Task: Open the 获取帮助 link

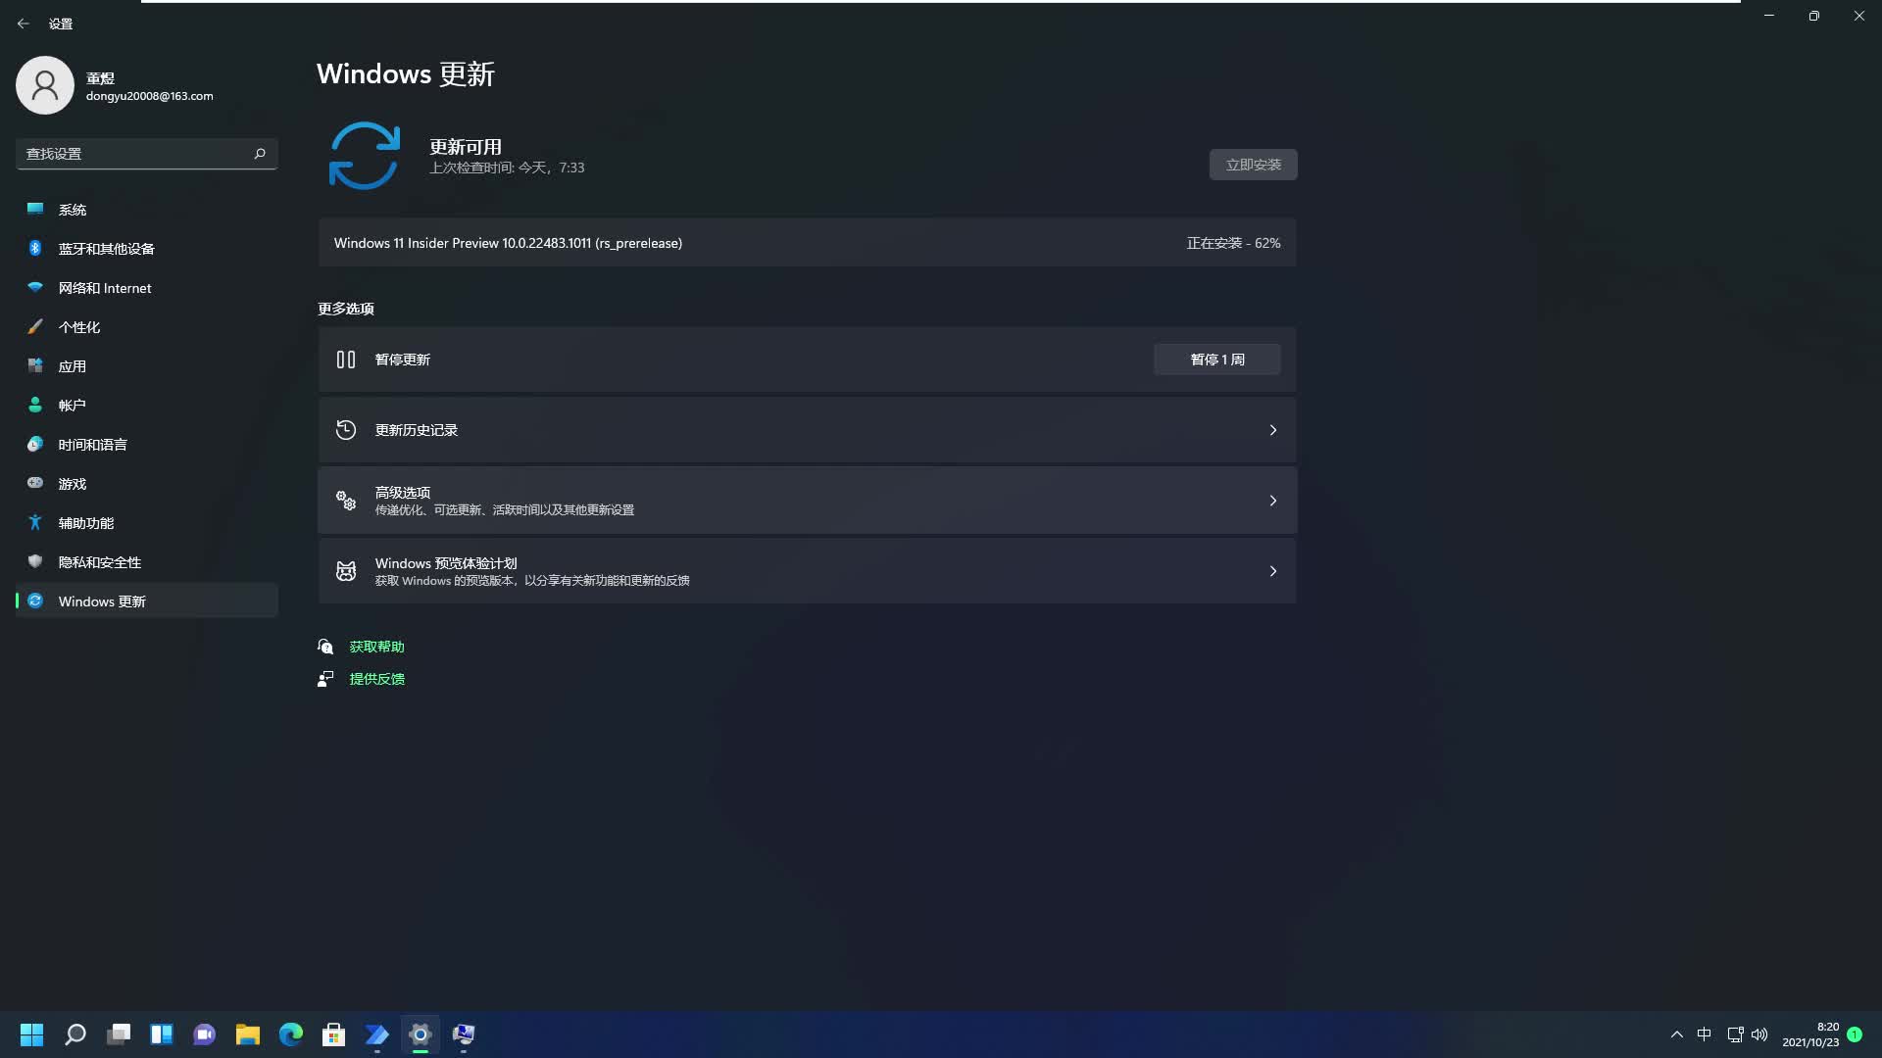Action: point(377,647)
